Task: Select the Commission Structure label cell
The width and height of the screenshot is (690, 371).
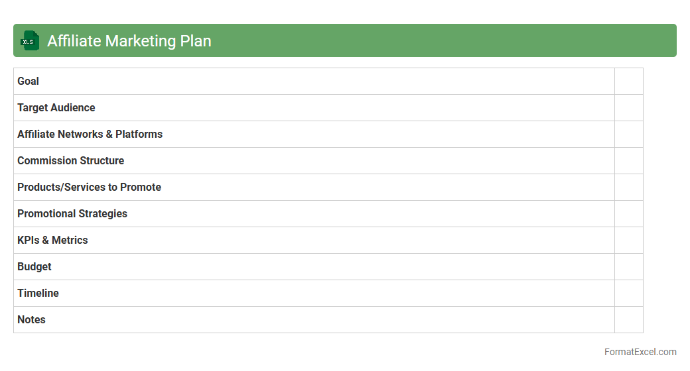Action: 71,160
